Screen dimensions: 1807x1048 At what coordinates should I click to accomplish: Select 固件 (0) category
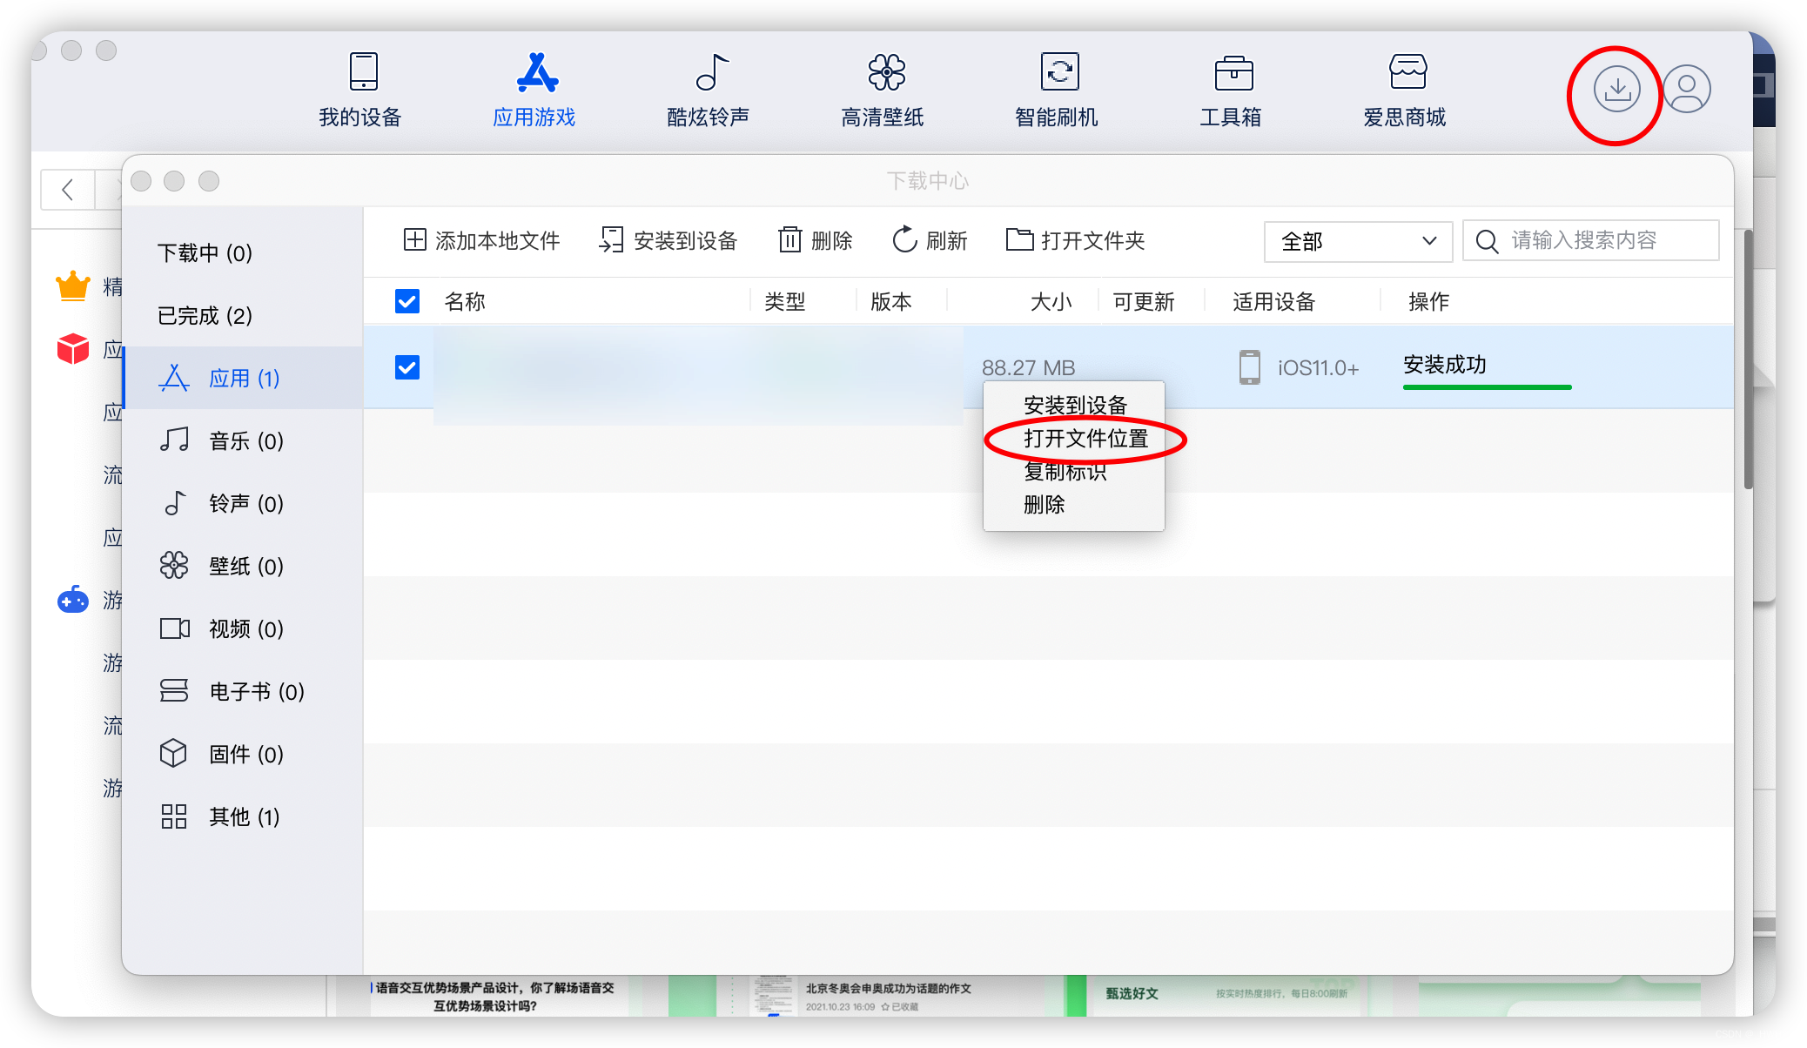(x=244, y=754)
